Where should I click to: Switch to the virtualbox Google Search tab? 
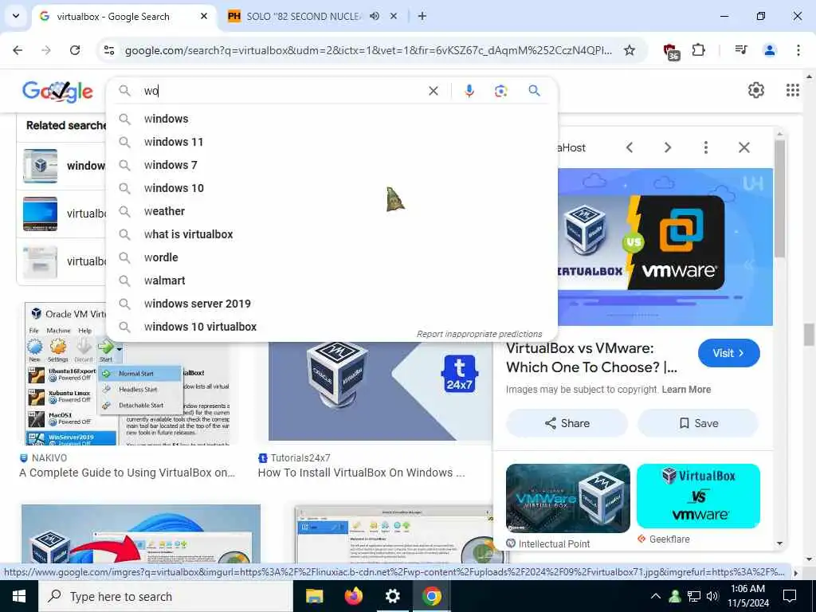point(124,16)
